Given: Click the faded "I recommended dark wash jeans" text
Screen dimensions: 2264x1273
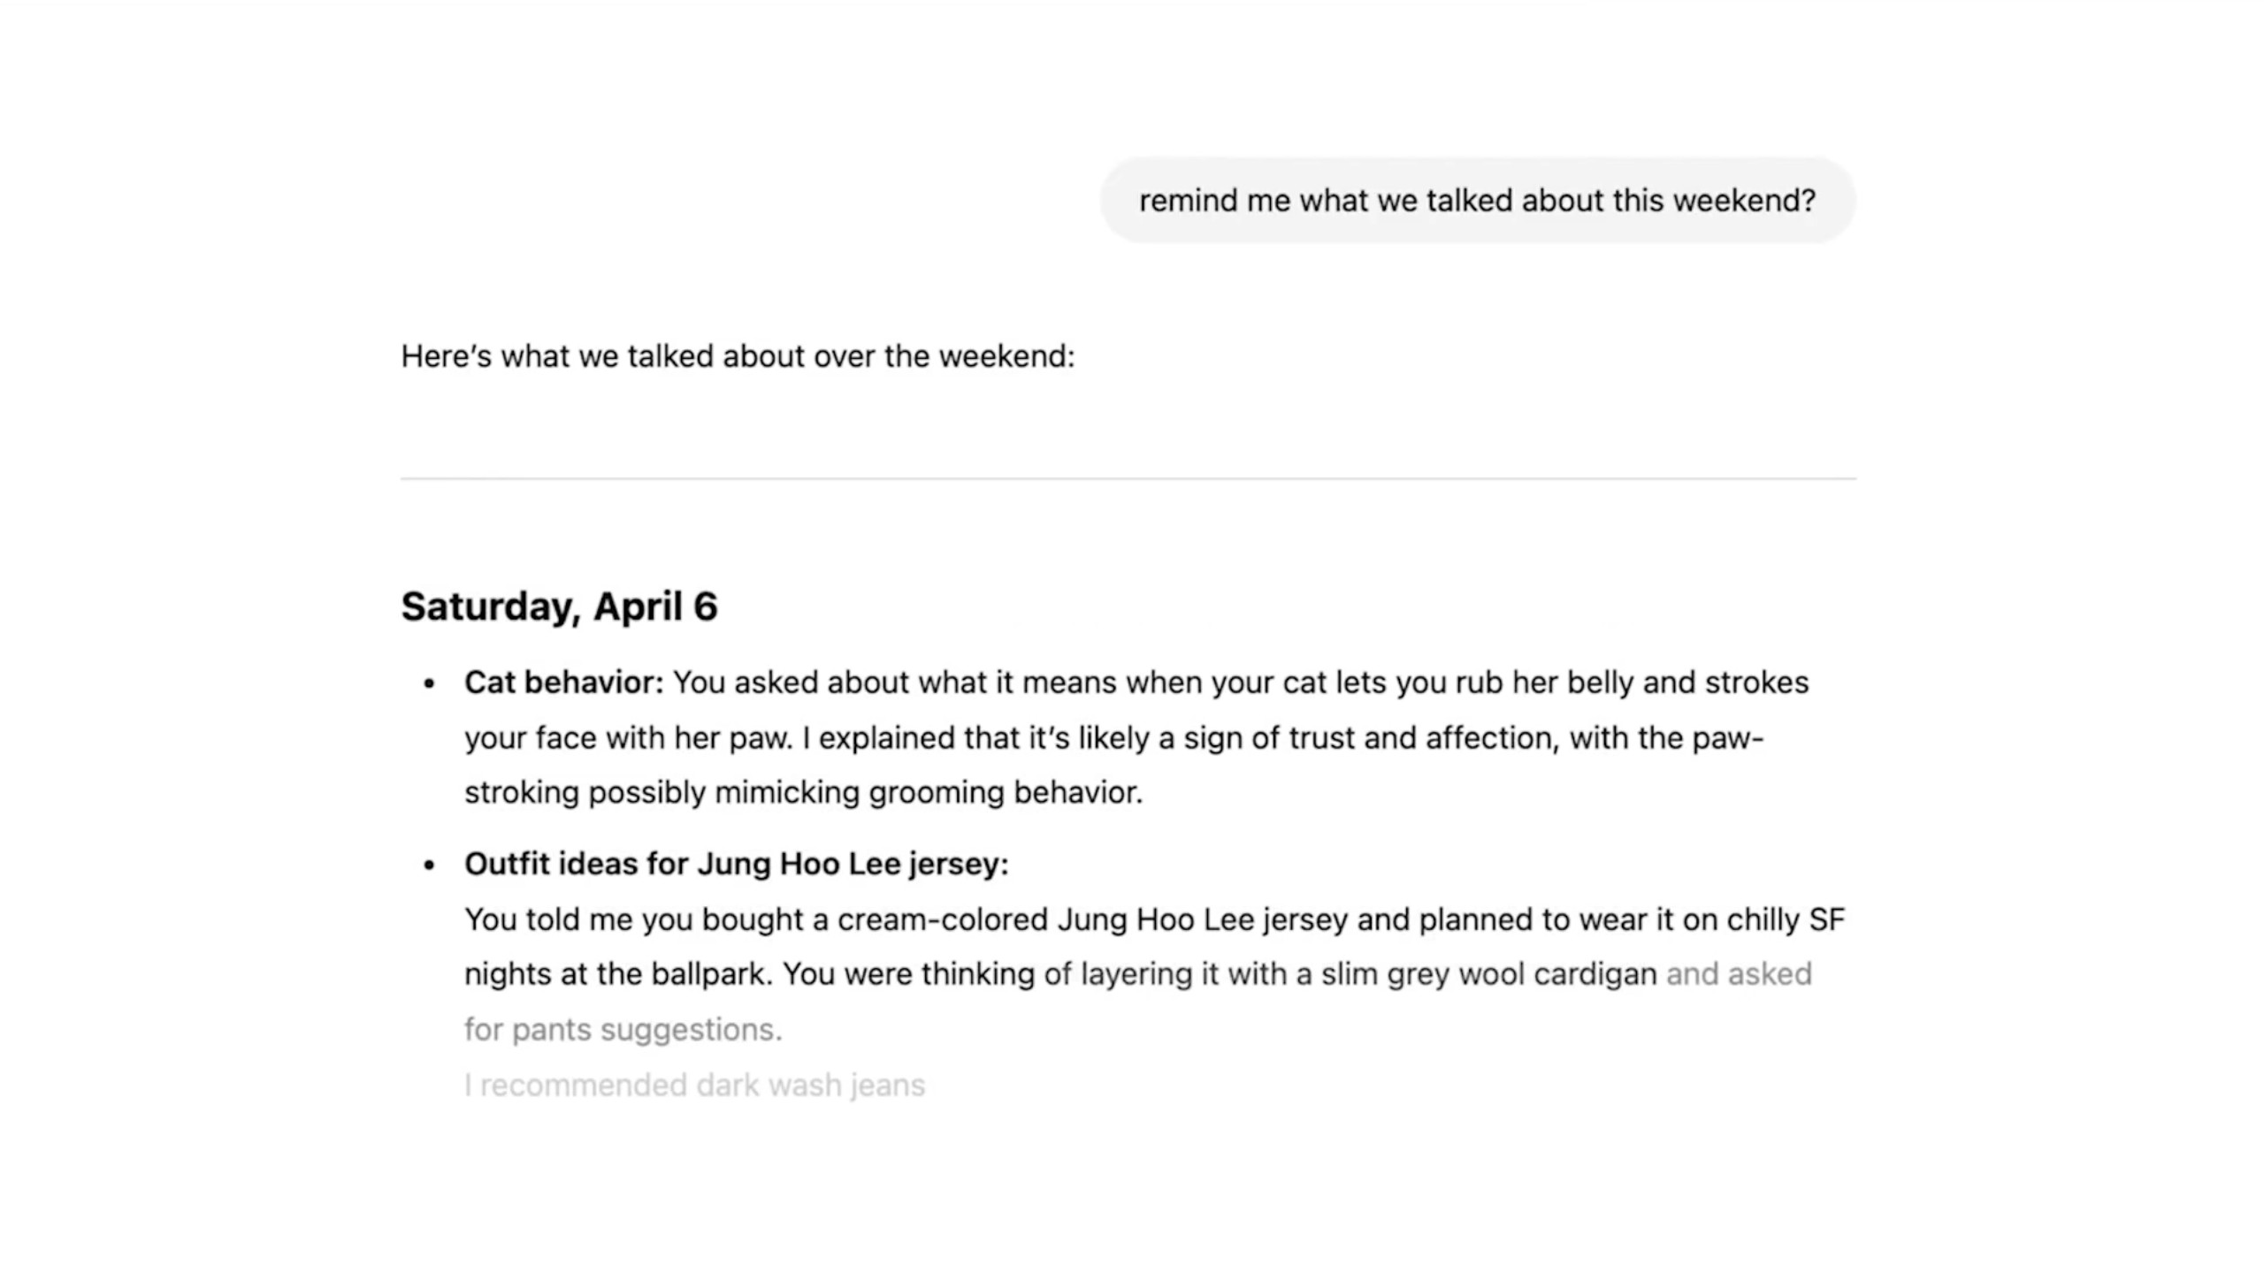Looking at the screenshot, I should point(694,1085).
